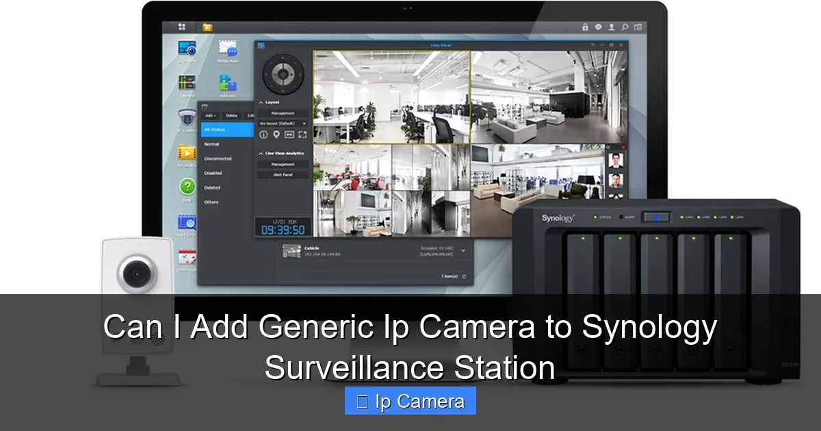The width and height of the screenshot is (821, 431).
Task: Collapse the Layout section
Action: point(261,103)
